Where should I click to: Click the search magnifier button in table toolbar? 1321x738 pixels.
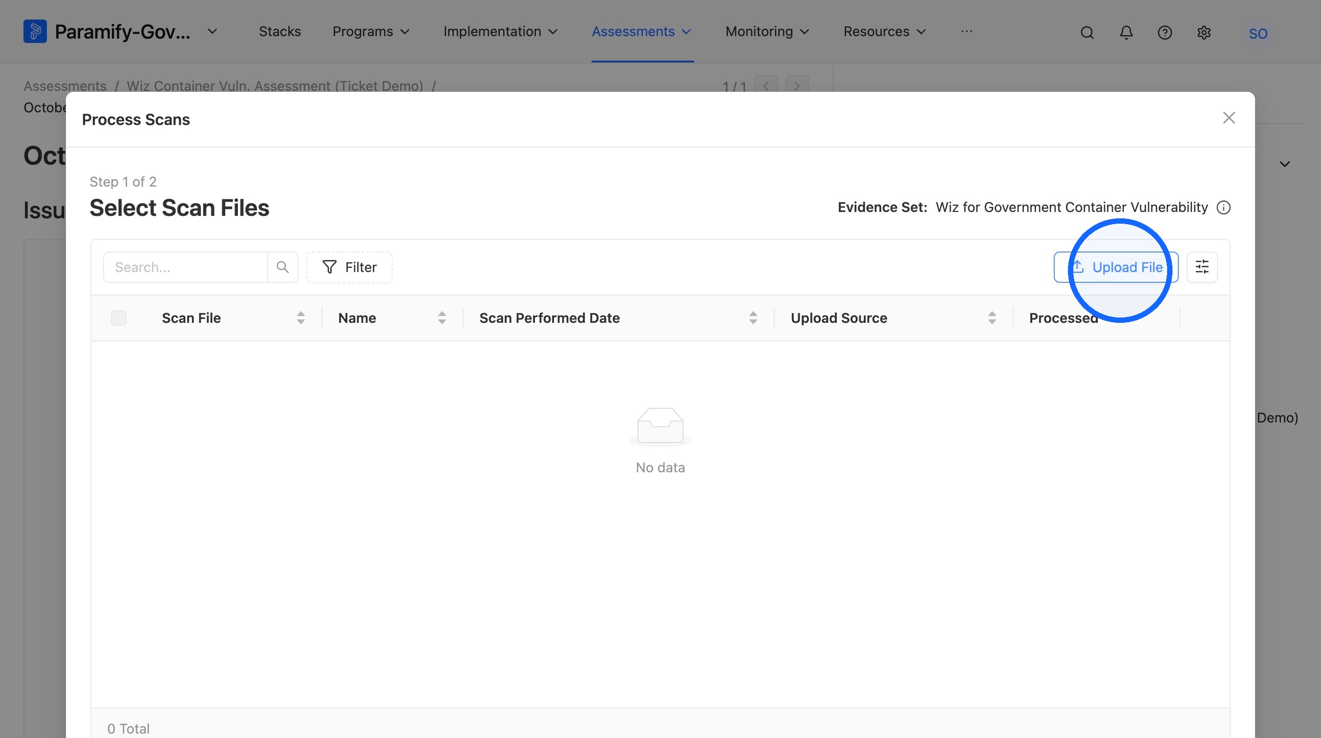tap(282, 267)
